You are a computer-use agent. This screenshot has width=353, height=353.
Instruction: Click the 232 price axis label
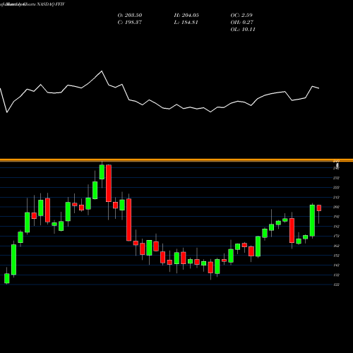(x=336, y=178)
